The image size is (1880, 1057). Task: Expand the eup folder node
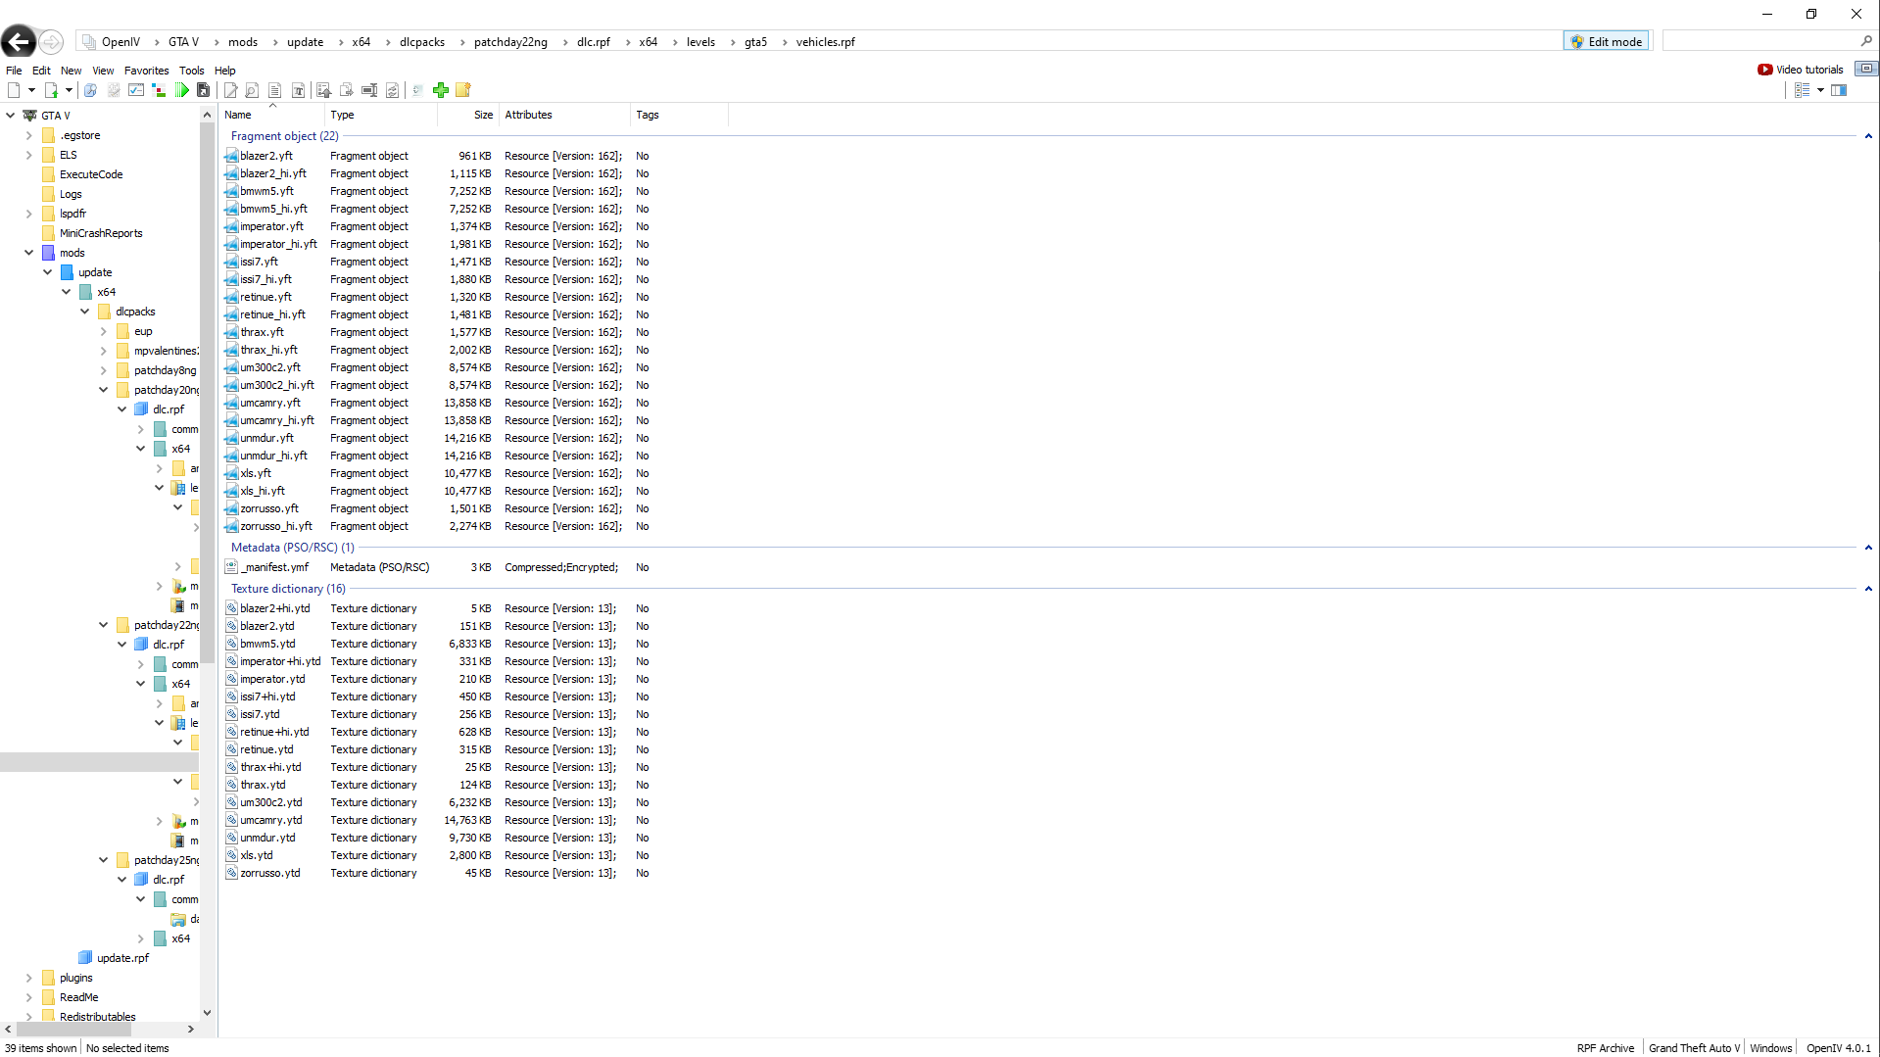[103, 331]
